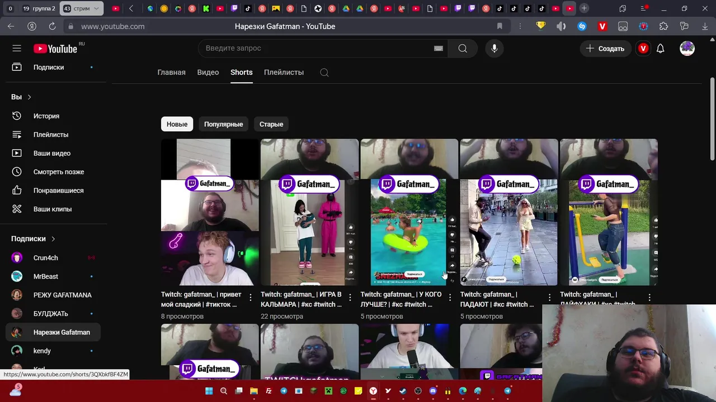Open 'Ваши клипы' in sidebar
Viewport: 716px width, 402px height.
pos(54,209)
